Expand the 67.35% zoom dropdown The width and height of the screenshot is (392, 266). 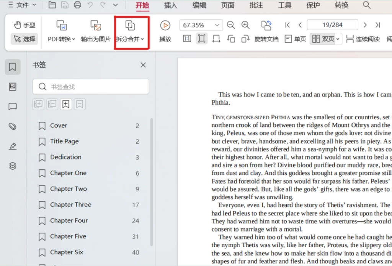point(217,25)
